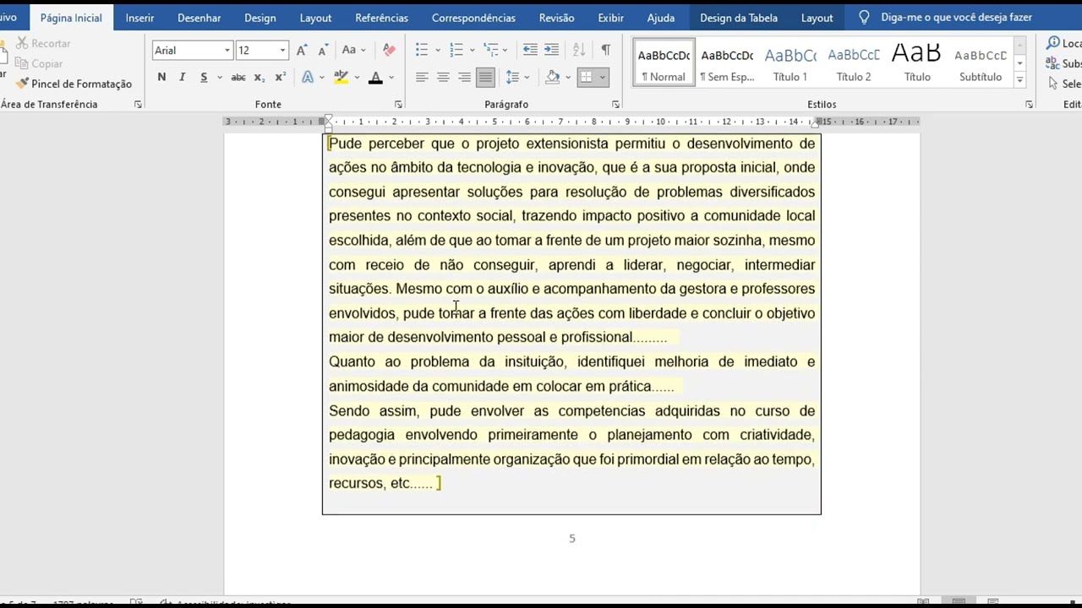1082x608 pixels.
Task: Toggle bold formatting (N)
Action: [x=161, y=78]
